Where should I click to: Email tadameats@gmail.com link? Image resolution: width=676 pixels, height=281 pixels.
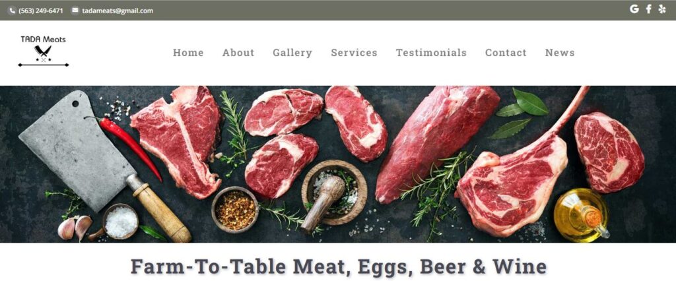[x=118, y=11]
